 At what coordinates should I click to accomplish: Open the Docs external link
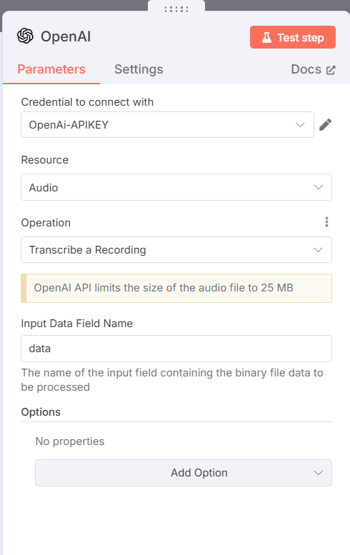(x=313, y=69)
